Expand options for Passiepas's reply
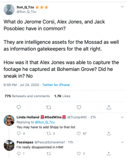 click(122, 142)
